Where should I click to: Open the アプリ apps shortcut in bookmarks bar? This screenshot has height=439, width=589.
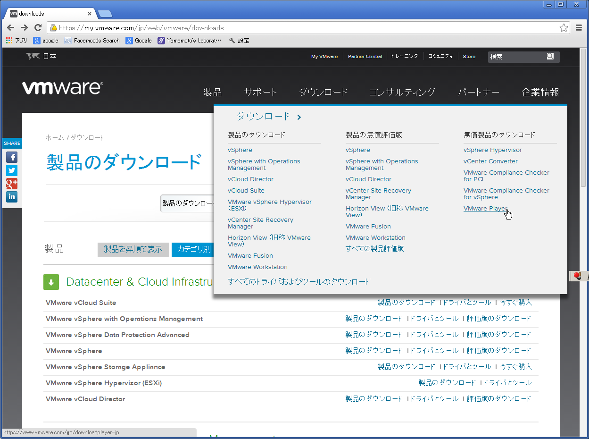point(17,41)
